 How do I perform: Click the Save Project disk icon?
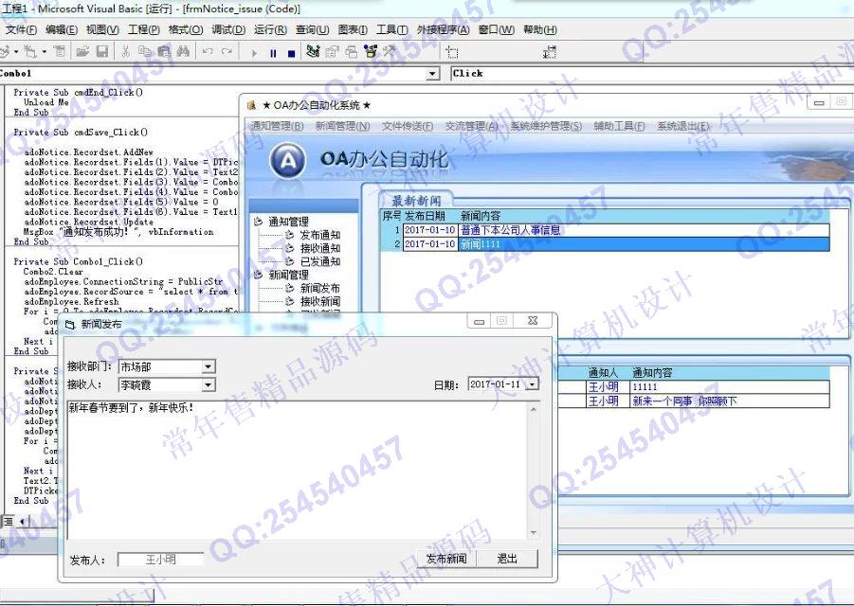[101, 52]
